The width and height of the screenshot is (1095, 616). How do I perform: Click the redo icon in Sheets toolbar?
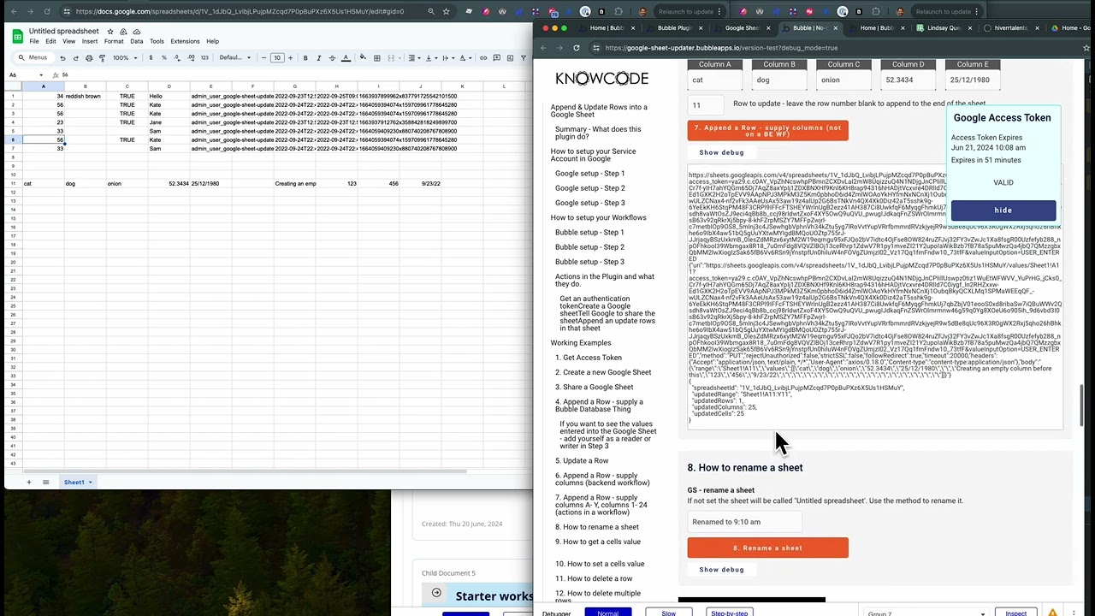pos(75,58)
